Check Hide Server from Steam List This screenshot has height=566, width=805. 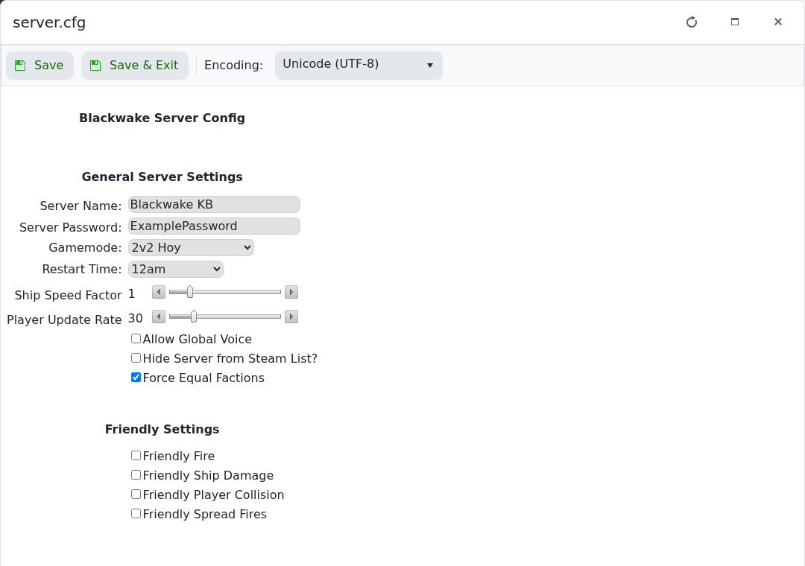[136, 358]
